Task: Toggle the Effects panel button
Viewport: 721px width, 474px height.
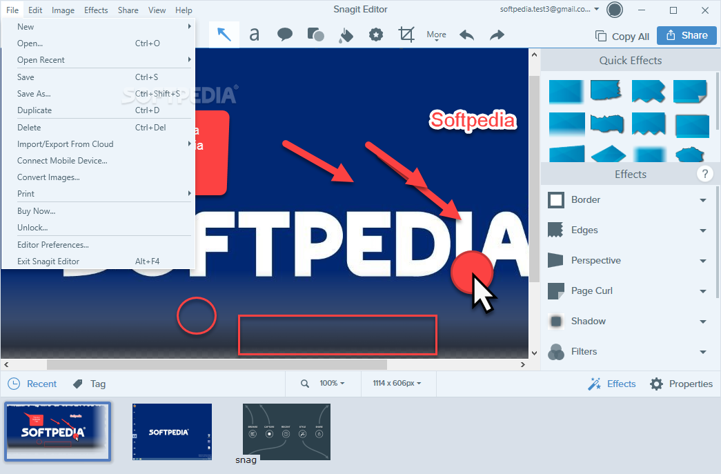Action: (x=612, y=384)
